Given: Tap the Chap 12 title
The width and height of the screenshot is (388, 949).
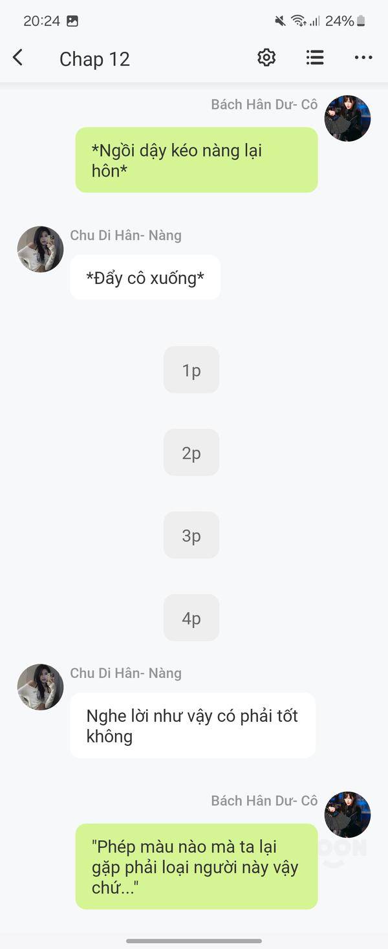Looking at the screenshot, I should tap(94, 59).
